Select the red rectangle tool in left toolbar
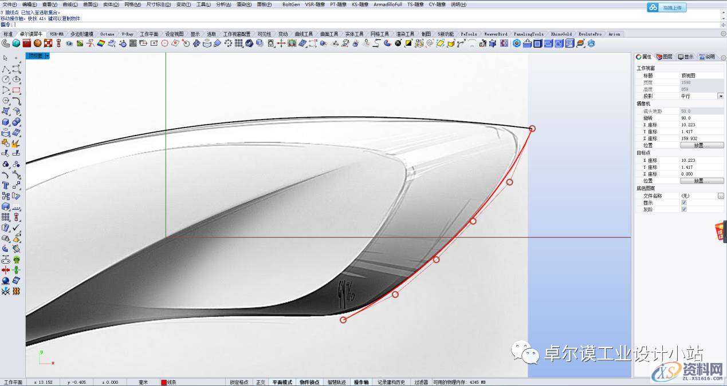This screenshot has height=386, width=727. 17,90
